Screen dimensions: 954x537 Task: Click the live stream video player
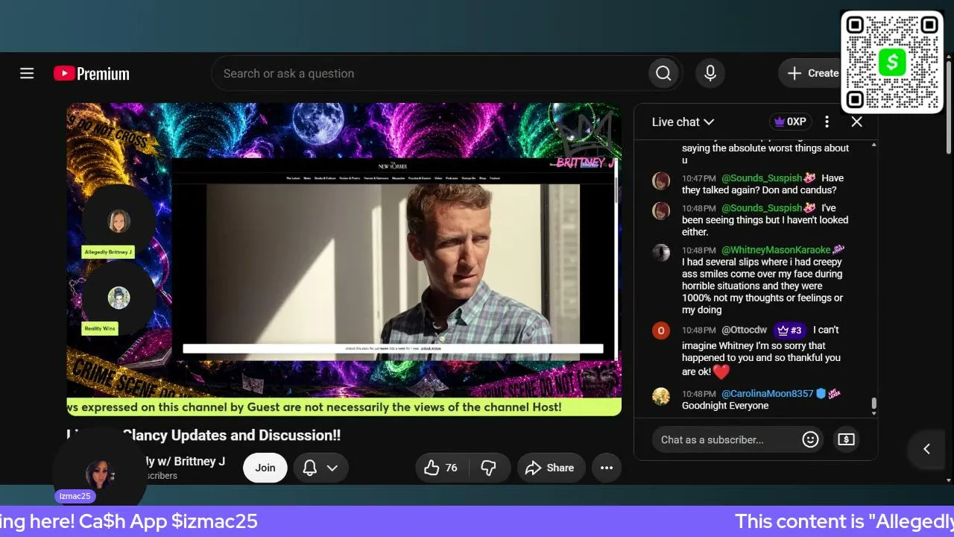pos(344,259)
